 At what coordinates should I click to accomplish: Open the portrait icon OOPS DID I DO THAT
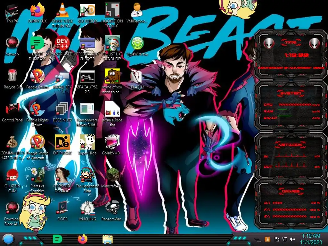(62, 180)
